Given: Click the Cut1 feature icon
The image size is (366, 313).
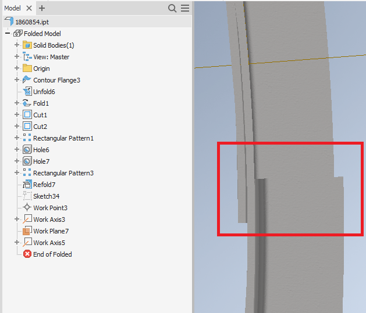Looking at the screenshot, I should pyautogui.click(x=27, y=114).
